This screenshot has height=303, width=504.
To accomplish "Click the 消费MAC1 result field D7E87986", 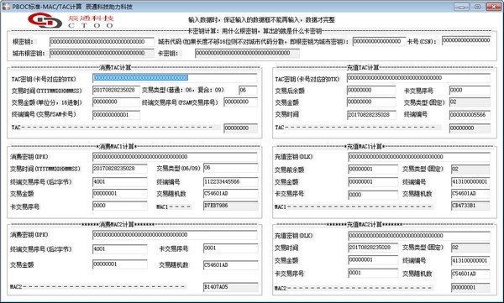I will pyautogui.click(x=230, y=206).
